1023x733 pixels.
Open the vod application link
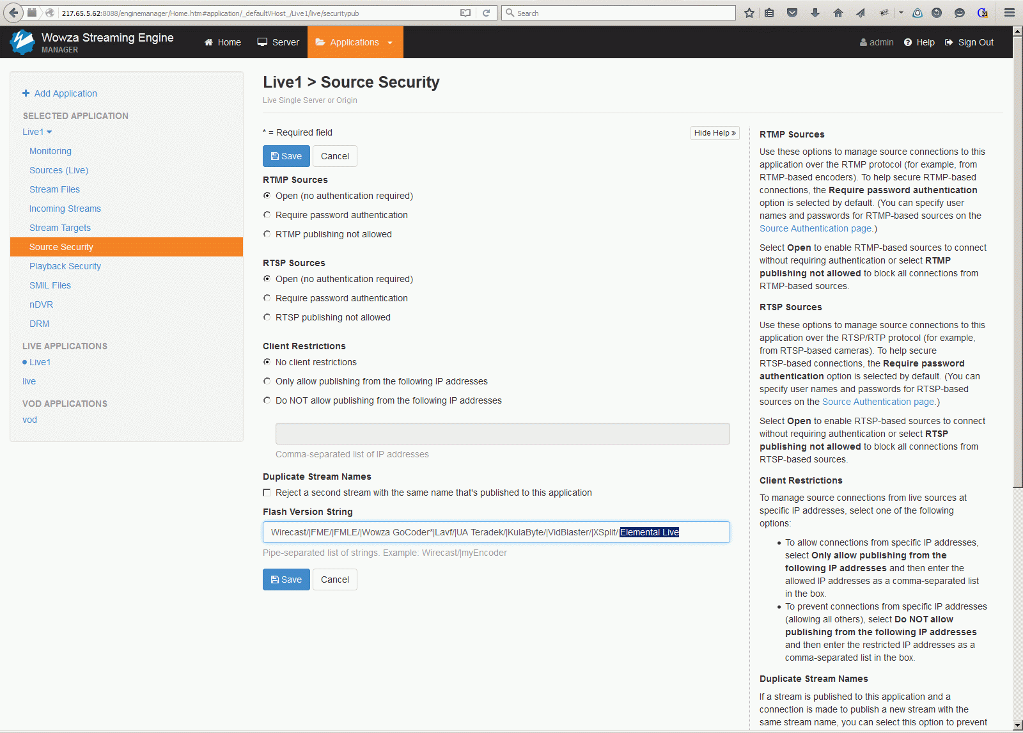(29, 420)
